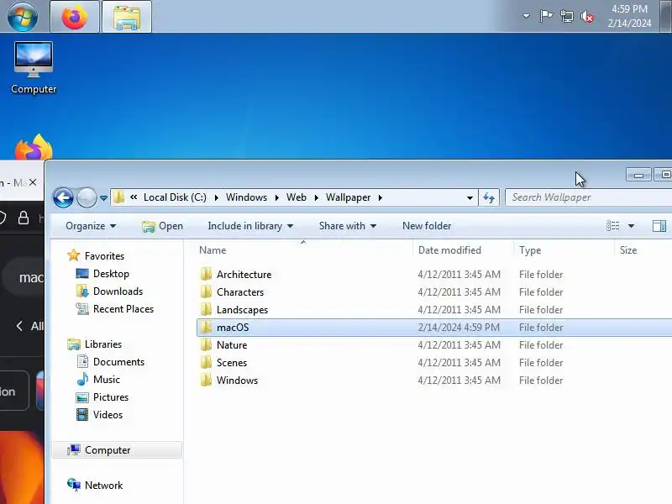Click the address bar folder icon
The width and height of the screenshot is (672, 504).
click(x=118, y=197)
